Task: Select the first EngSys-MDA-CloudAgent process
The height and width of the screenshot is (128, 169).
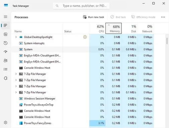Action: coord(83,55)
